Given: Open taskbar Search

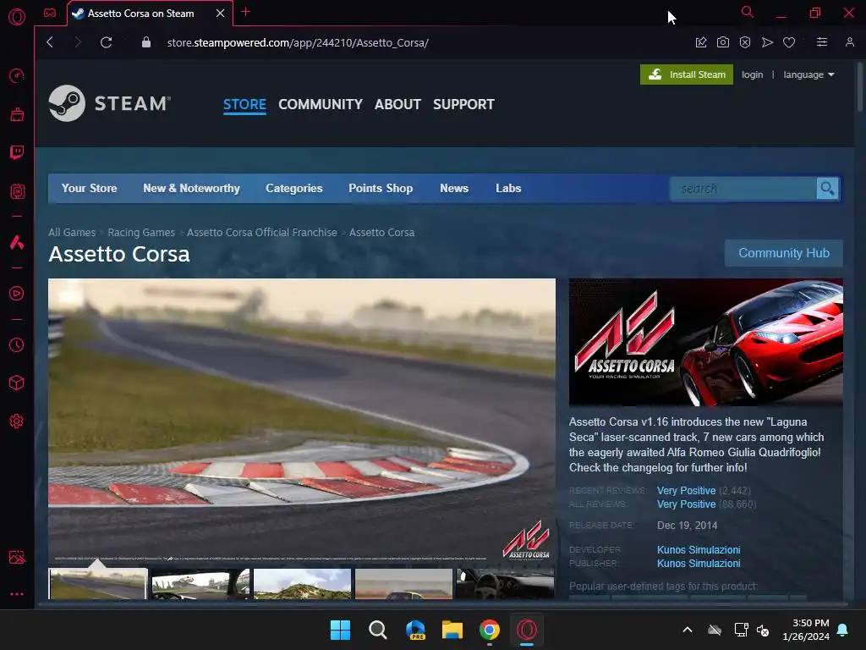Looking at the screenshot, I should pos(378,630).
